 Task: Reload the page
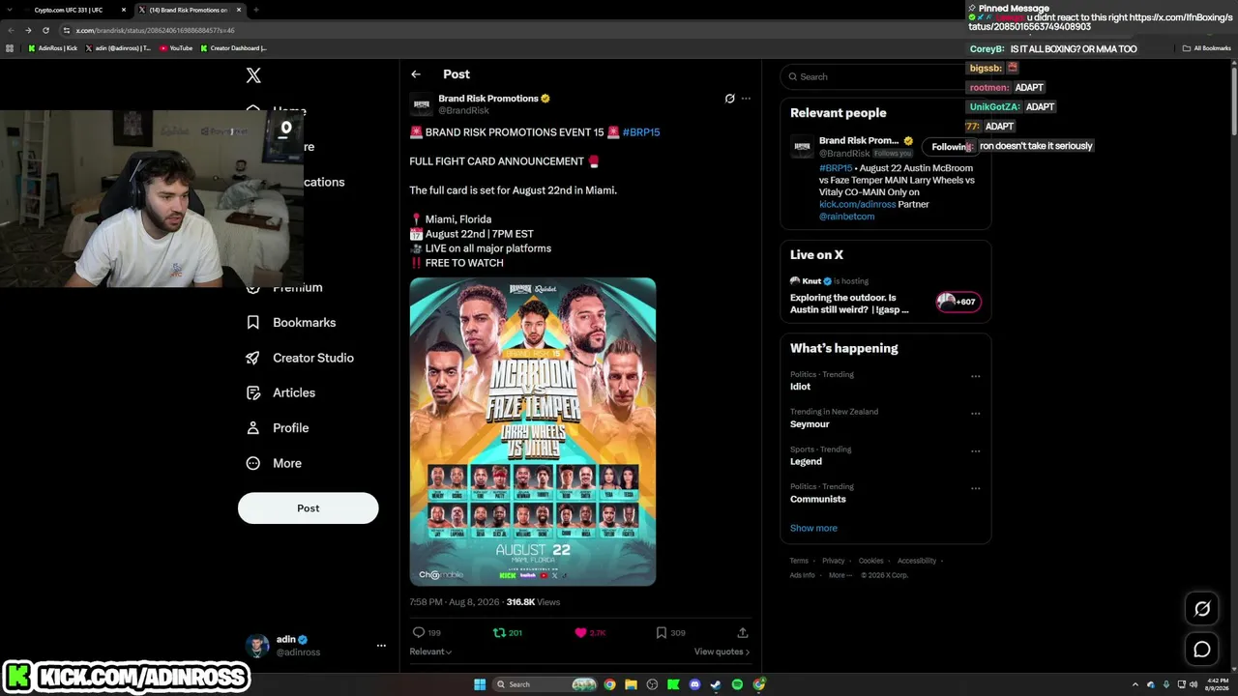pos(45,30)
